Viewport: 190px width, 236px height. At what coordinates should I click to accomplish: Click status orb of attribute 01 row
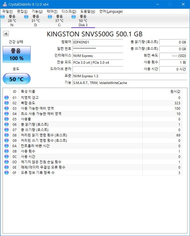[6, 98]
